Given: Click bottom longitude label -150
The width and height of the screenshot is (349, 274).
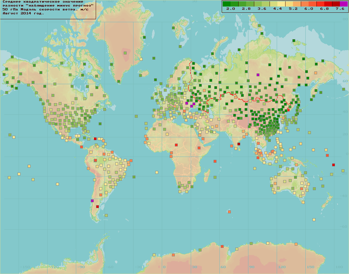Looking at the screenshot, I should point(25,267).
